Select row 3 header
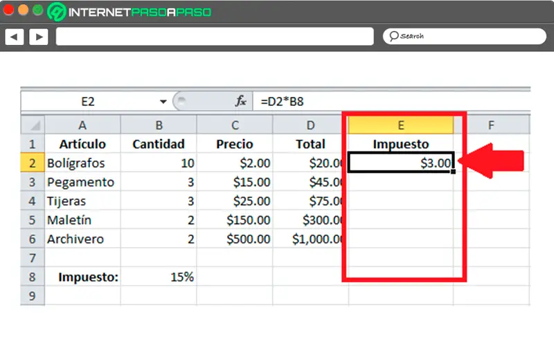The height and width of the screenshot is (346, 554). click(33, 182)
